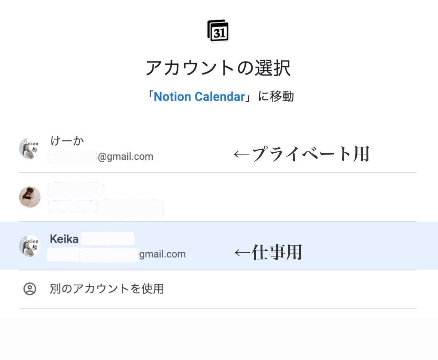Image resolution: width=438 pixels, height=360 pixels.
Task: Choose the Keika account name
Action: 64,239
